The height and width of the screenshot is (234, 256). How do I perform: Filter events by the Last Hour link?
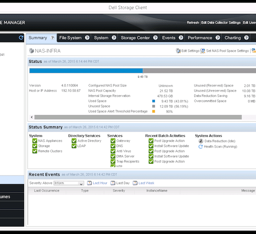100,183
